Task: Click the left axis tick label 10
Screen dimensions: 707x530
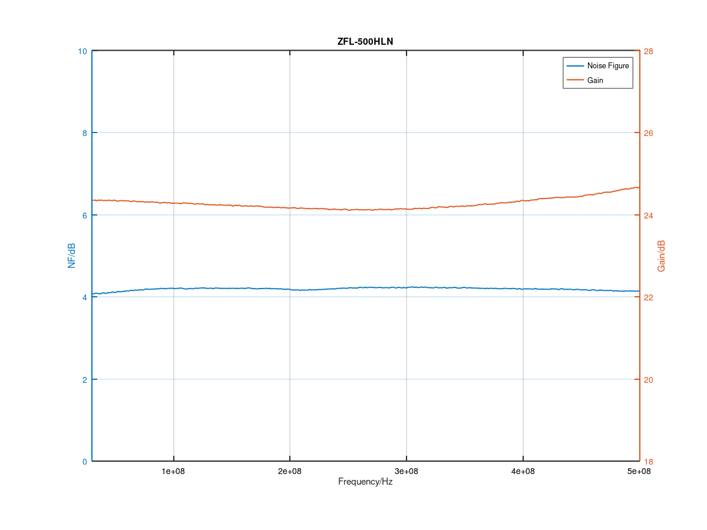Action: 82,51
